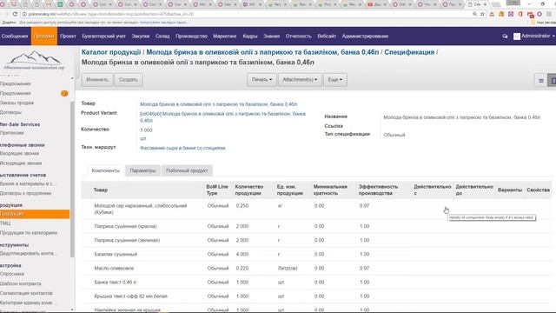Click the zoom magnifier icon in the address bar
The image size is (556, 313).
pos(474,14)
